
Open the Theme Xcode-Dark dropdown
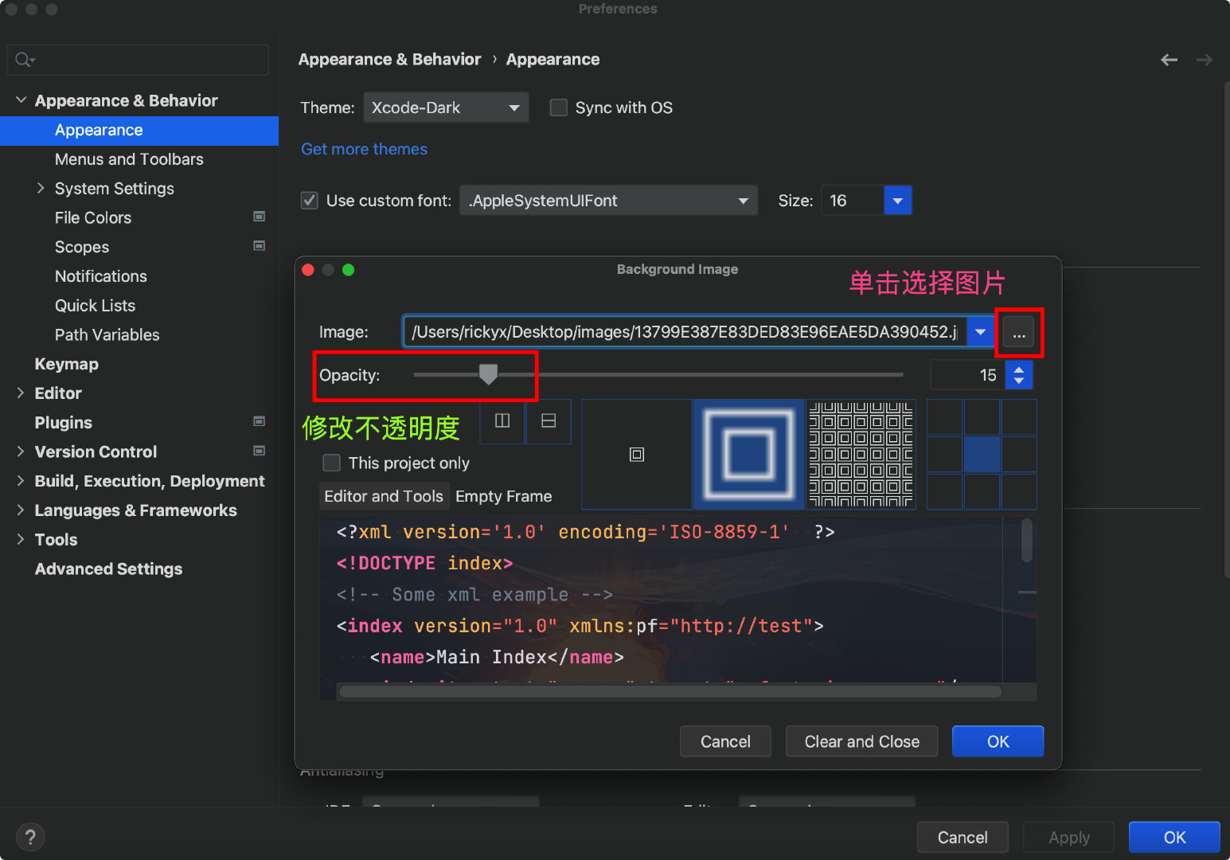pos(446,107)
